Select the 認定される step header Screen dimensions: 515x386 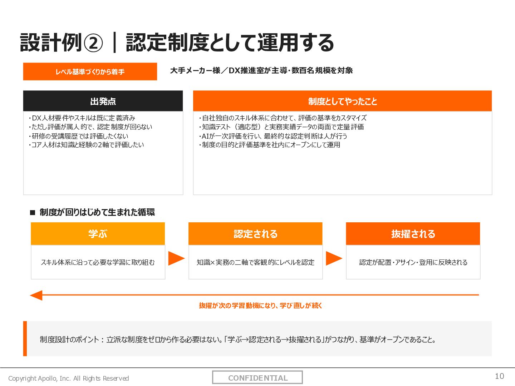pyautogui.click(x=255, y=234)
